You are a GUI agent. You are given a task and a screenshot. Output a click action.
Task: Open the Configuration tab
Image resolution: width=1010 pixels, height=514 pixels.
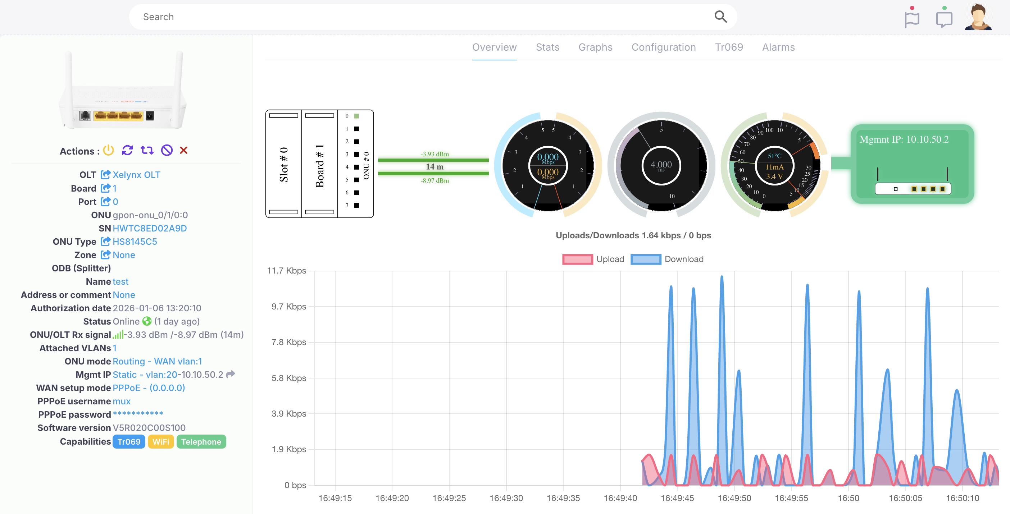(x=663, y=47)
